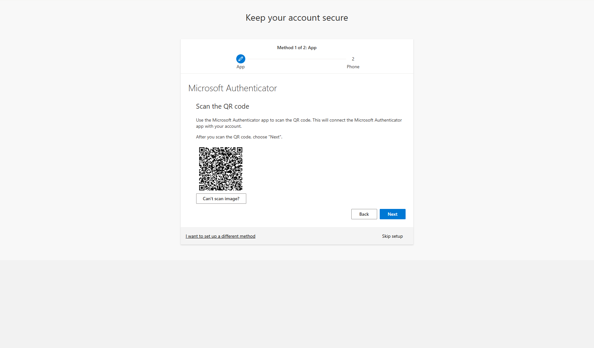Click the "Method 1 of 2: App" heading
This screenshot has height=348, width=594.
[296, 48]
